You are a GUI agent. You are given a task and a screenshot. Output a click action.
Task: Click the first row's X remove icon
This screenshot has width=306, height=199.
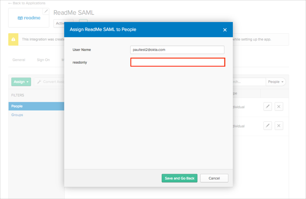tap(279, 106)
